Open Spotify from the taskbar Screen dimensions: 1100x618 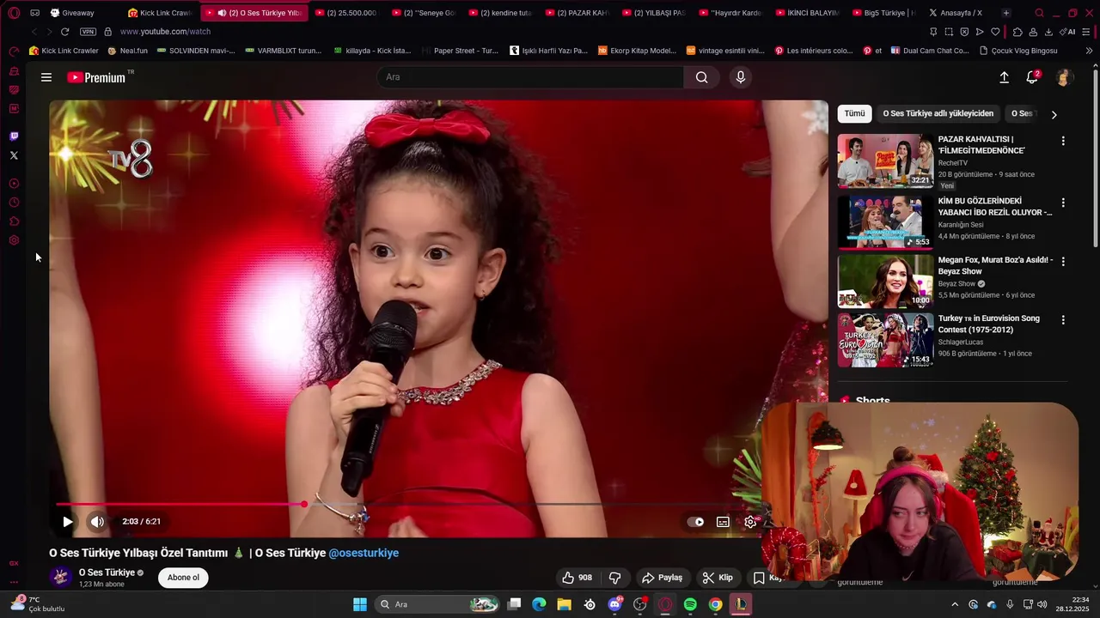pyautogui.click(x=690, y=604)
